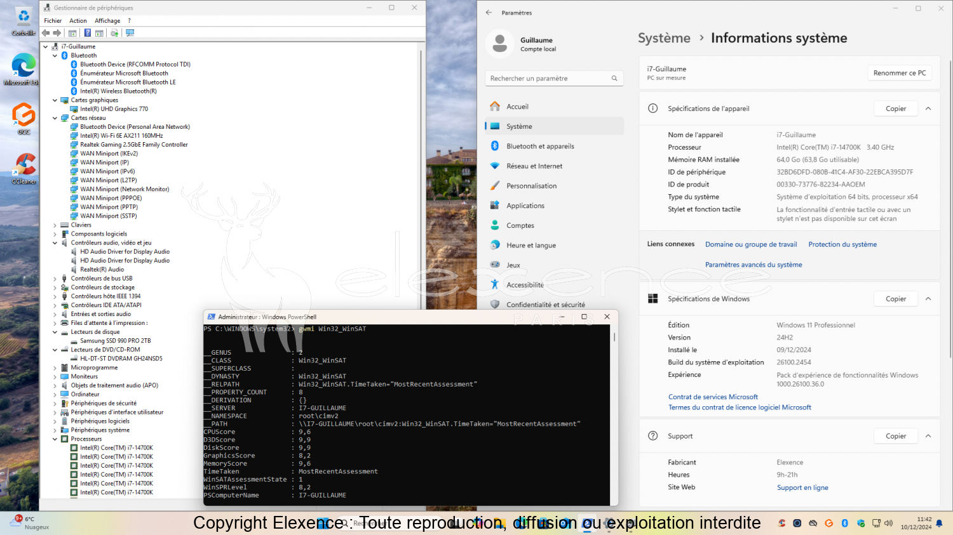Open Paramètres avancés du système link
The image size is (953, 535).
(754, 265)
